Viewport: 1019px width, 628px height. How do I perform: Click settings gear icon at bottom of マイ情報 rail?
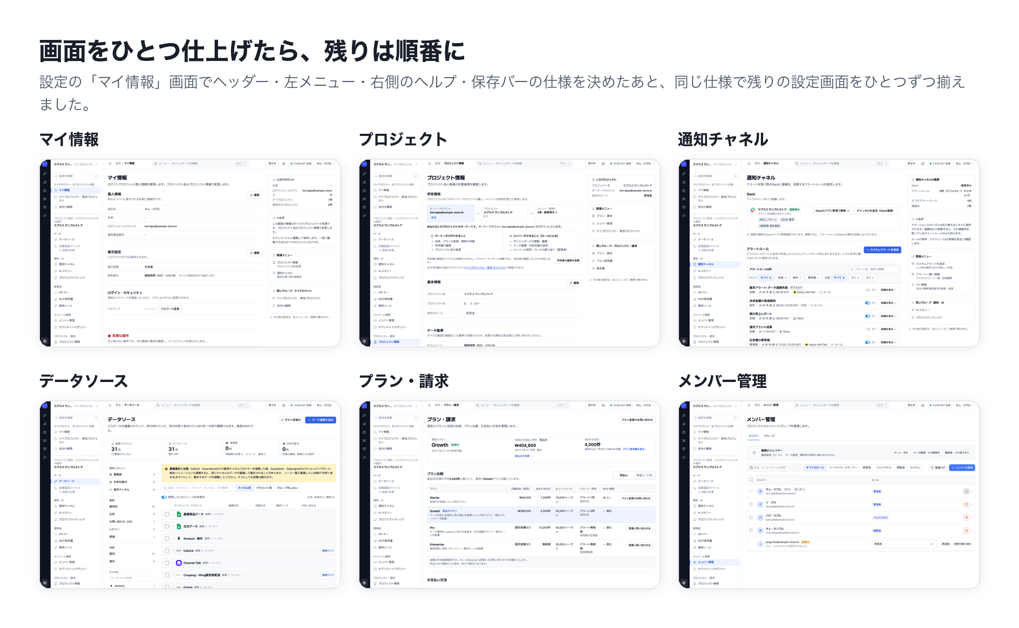45,341
